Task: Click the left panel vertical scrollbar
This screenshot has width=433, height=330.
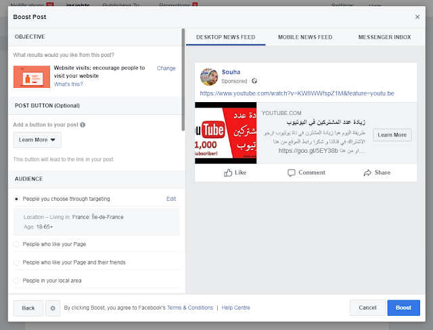Action: point(183,80)
